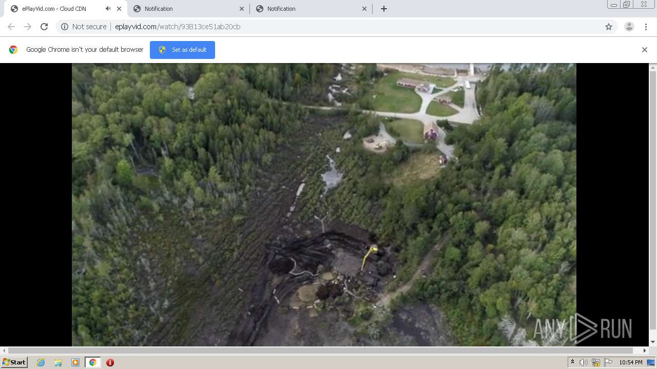Reload the current page
657x369 pixels.
pos(44,27)
